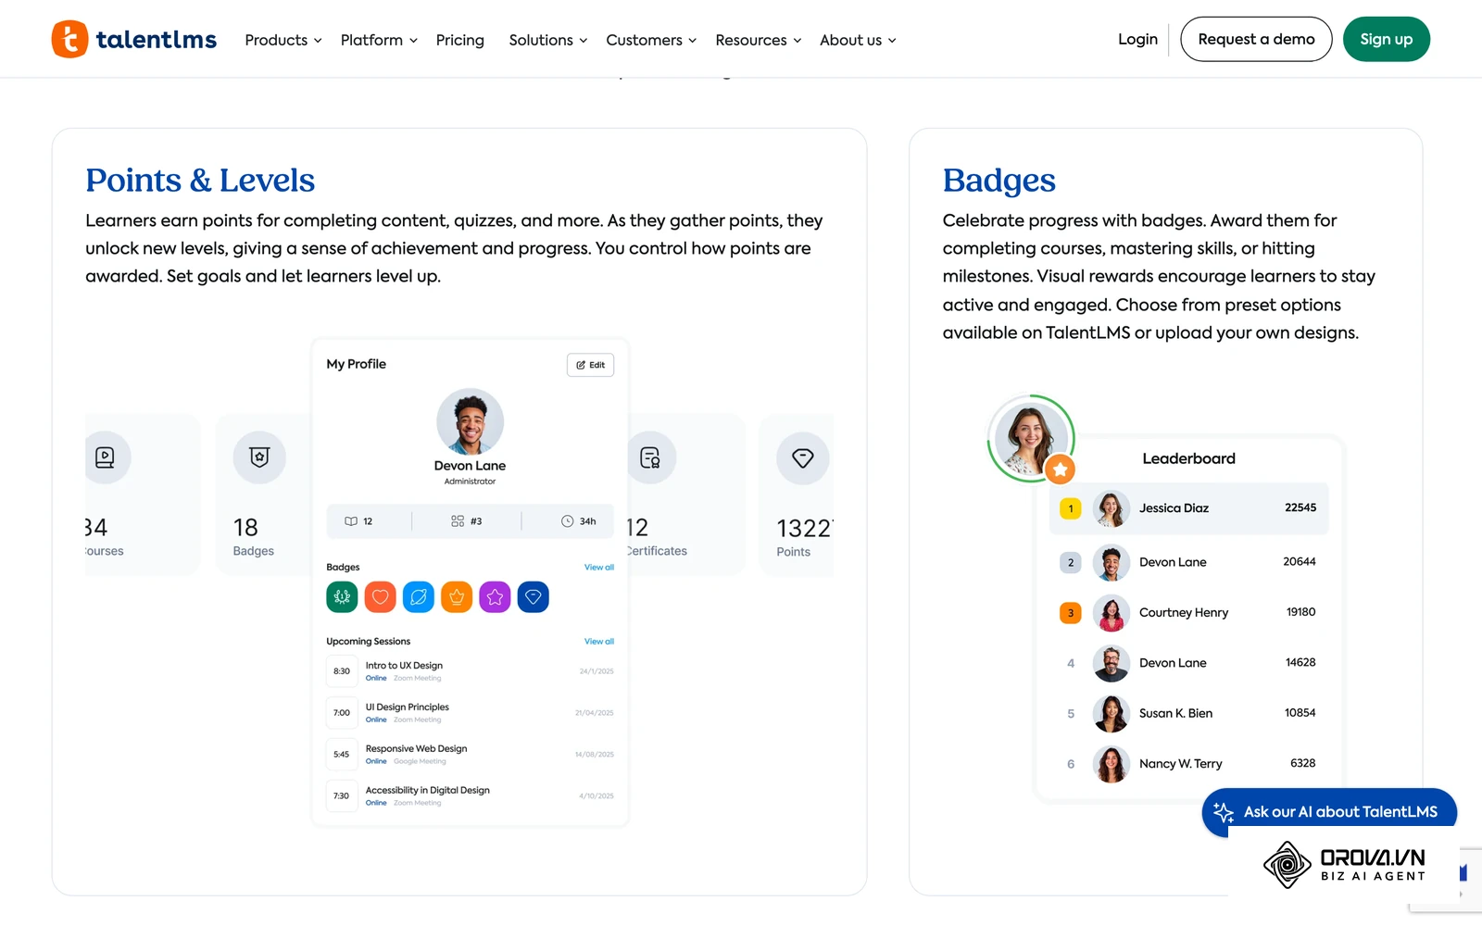Click the clock icon beside 34h
The width and height of the screenshot is (1482, 926).
coord(567,521)
